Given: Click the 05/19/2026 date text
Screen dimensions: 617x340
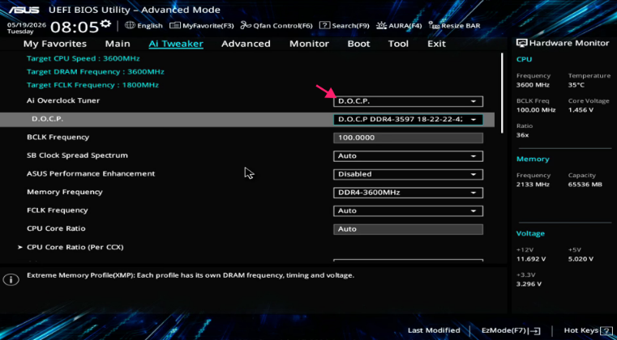Looking at the screenshot, I should click(x=27, y=25).
